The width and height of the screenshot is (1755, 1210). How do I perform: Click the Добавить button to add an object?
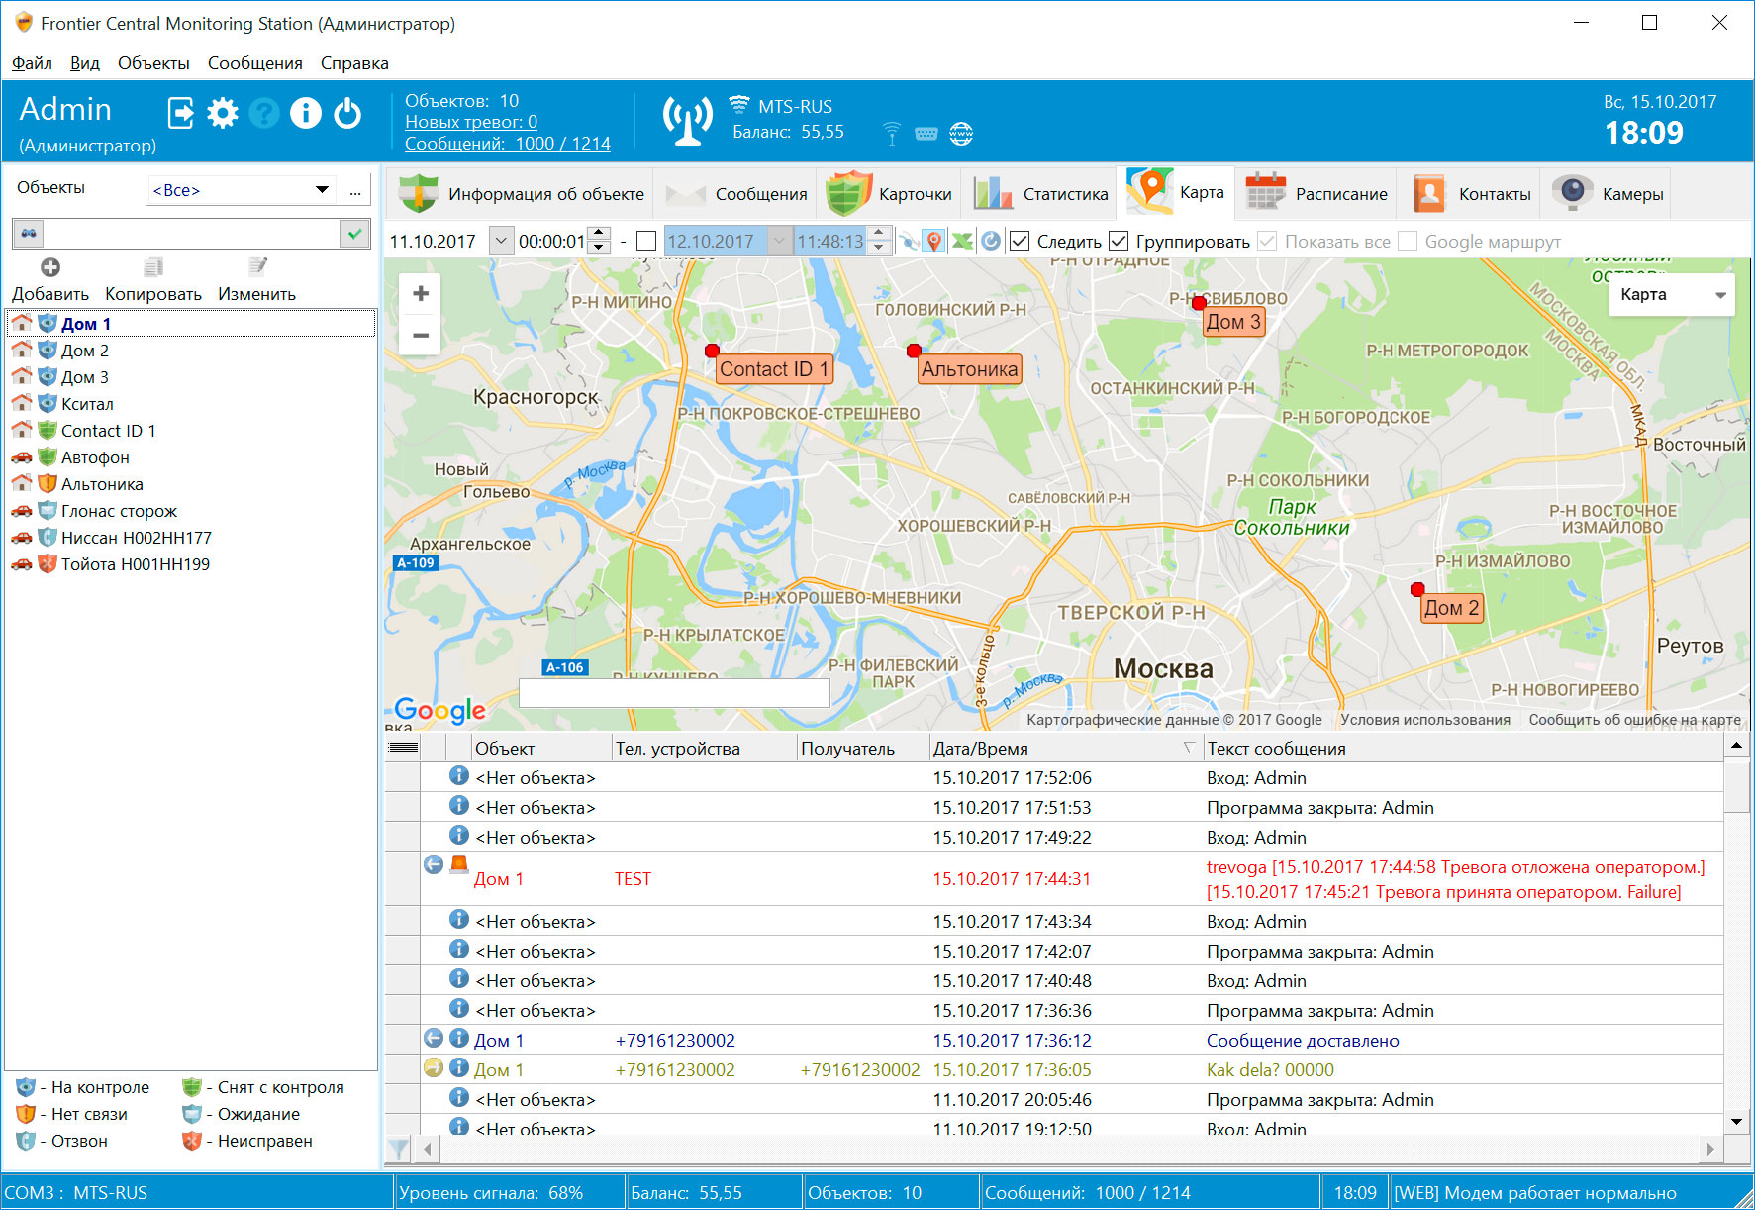pos(50,277)
